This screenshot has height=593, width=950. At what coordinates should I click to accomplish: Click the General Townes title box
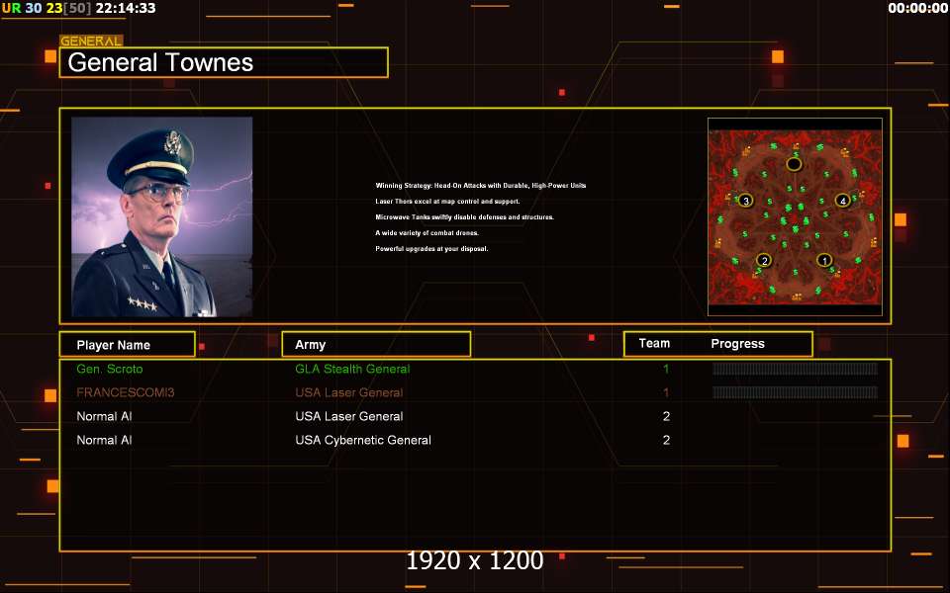click(224, 62)
